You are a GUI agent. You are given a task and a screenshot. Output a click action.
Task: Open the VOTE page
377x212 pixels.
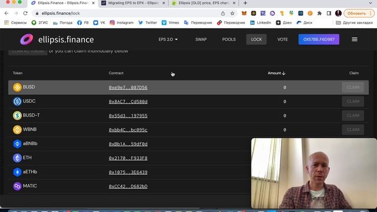(x=283, y=39)
